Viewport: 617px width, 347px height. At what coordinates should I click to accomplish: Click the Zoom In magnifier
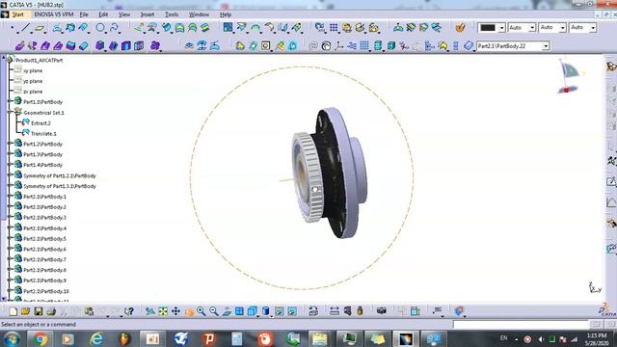[x=201, y=311]
